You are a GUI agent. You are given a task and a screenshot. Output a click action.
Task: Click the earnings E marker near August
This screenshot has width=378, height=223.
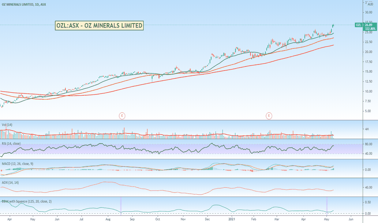point(122,116)
